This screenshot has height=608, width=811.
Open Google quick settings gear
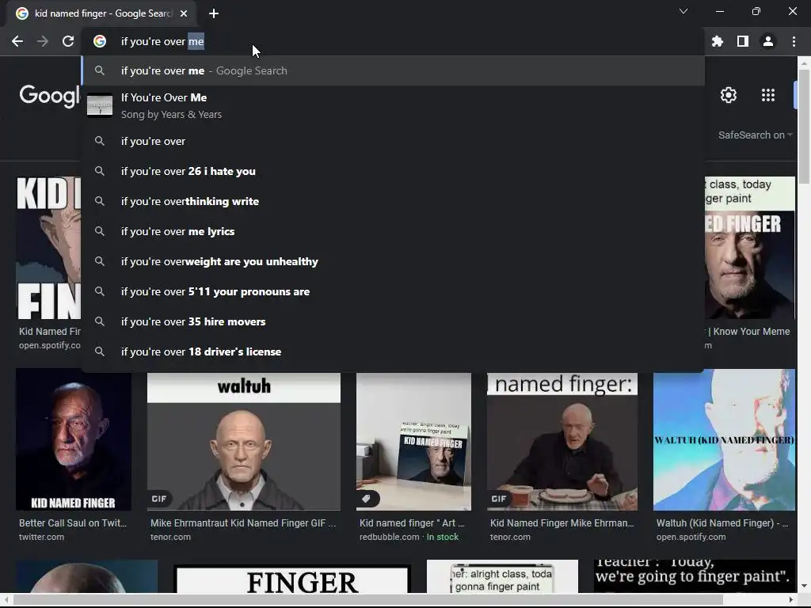point(729,95)
